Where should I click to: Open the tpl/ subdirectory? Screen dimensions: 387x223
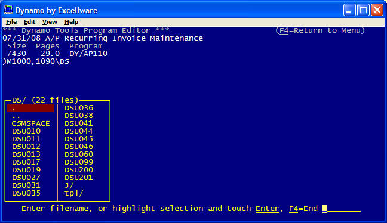74,193
